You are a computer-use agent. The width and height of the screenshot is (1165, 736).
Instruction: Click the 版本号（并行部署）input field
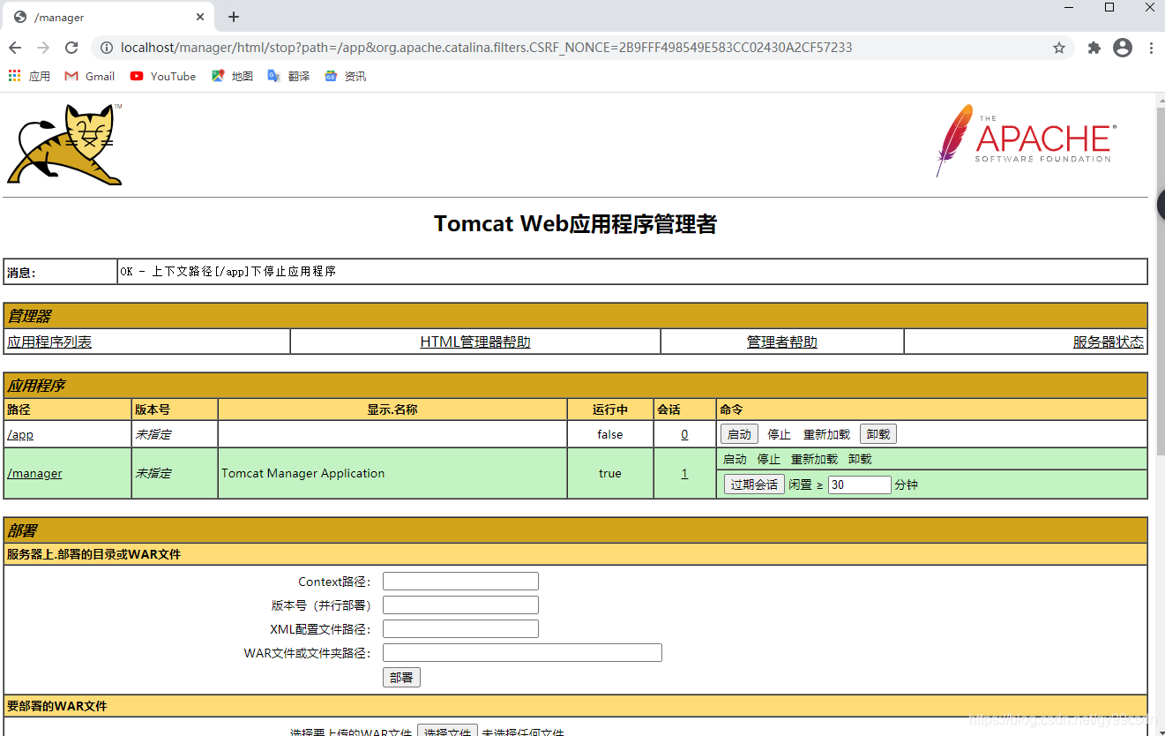tap(460, 605)
